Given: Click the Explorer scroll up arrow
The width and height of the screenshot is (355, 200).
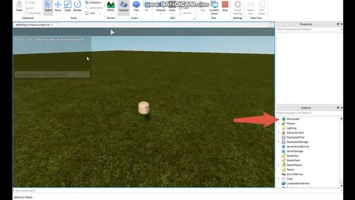Looking at the screenshot, I should pos(342,118).
